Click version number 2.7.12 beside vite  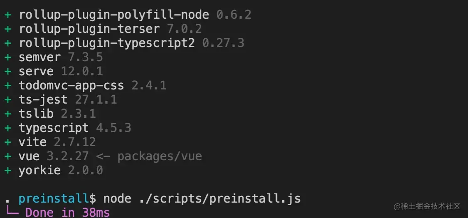[75, 142]
